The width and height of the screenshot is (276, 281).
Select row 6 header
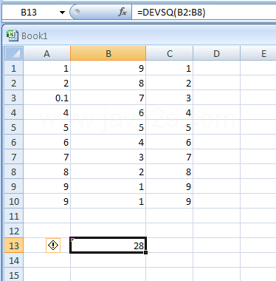(14, 142)
